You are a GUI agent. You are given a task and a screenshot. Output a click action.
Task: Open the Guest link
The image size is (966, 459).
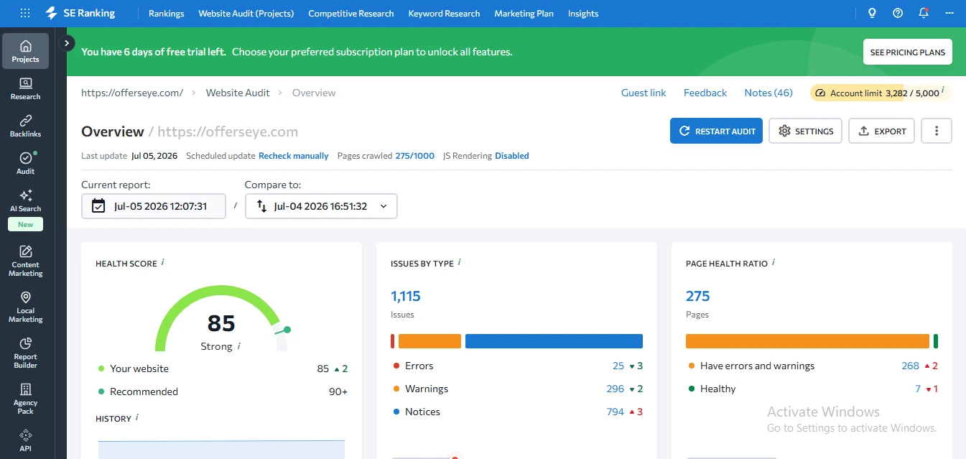tap(644, 93)
